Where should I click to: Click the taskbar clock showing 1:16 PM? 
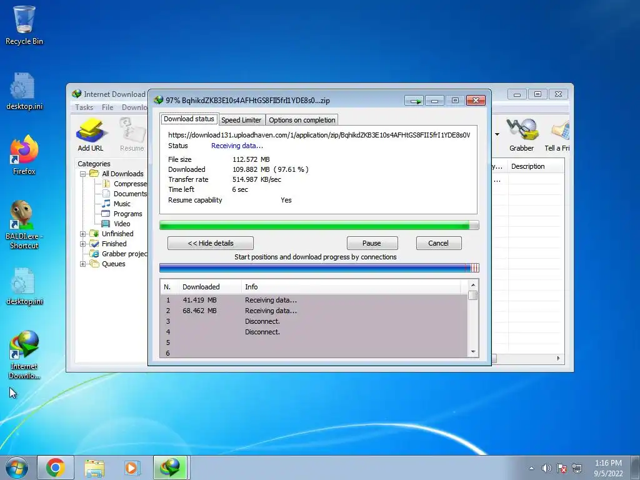(608, 468)
